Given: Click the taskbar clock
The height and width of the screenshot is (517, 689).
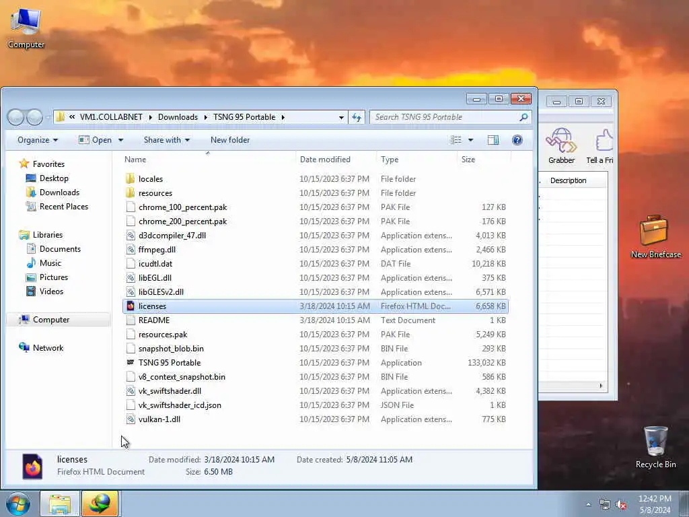Looking at the screenshot, I should coord(654,504).
